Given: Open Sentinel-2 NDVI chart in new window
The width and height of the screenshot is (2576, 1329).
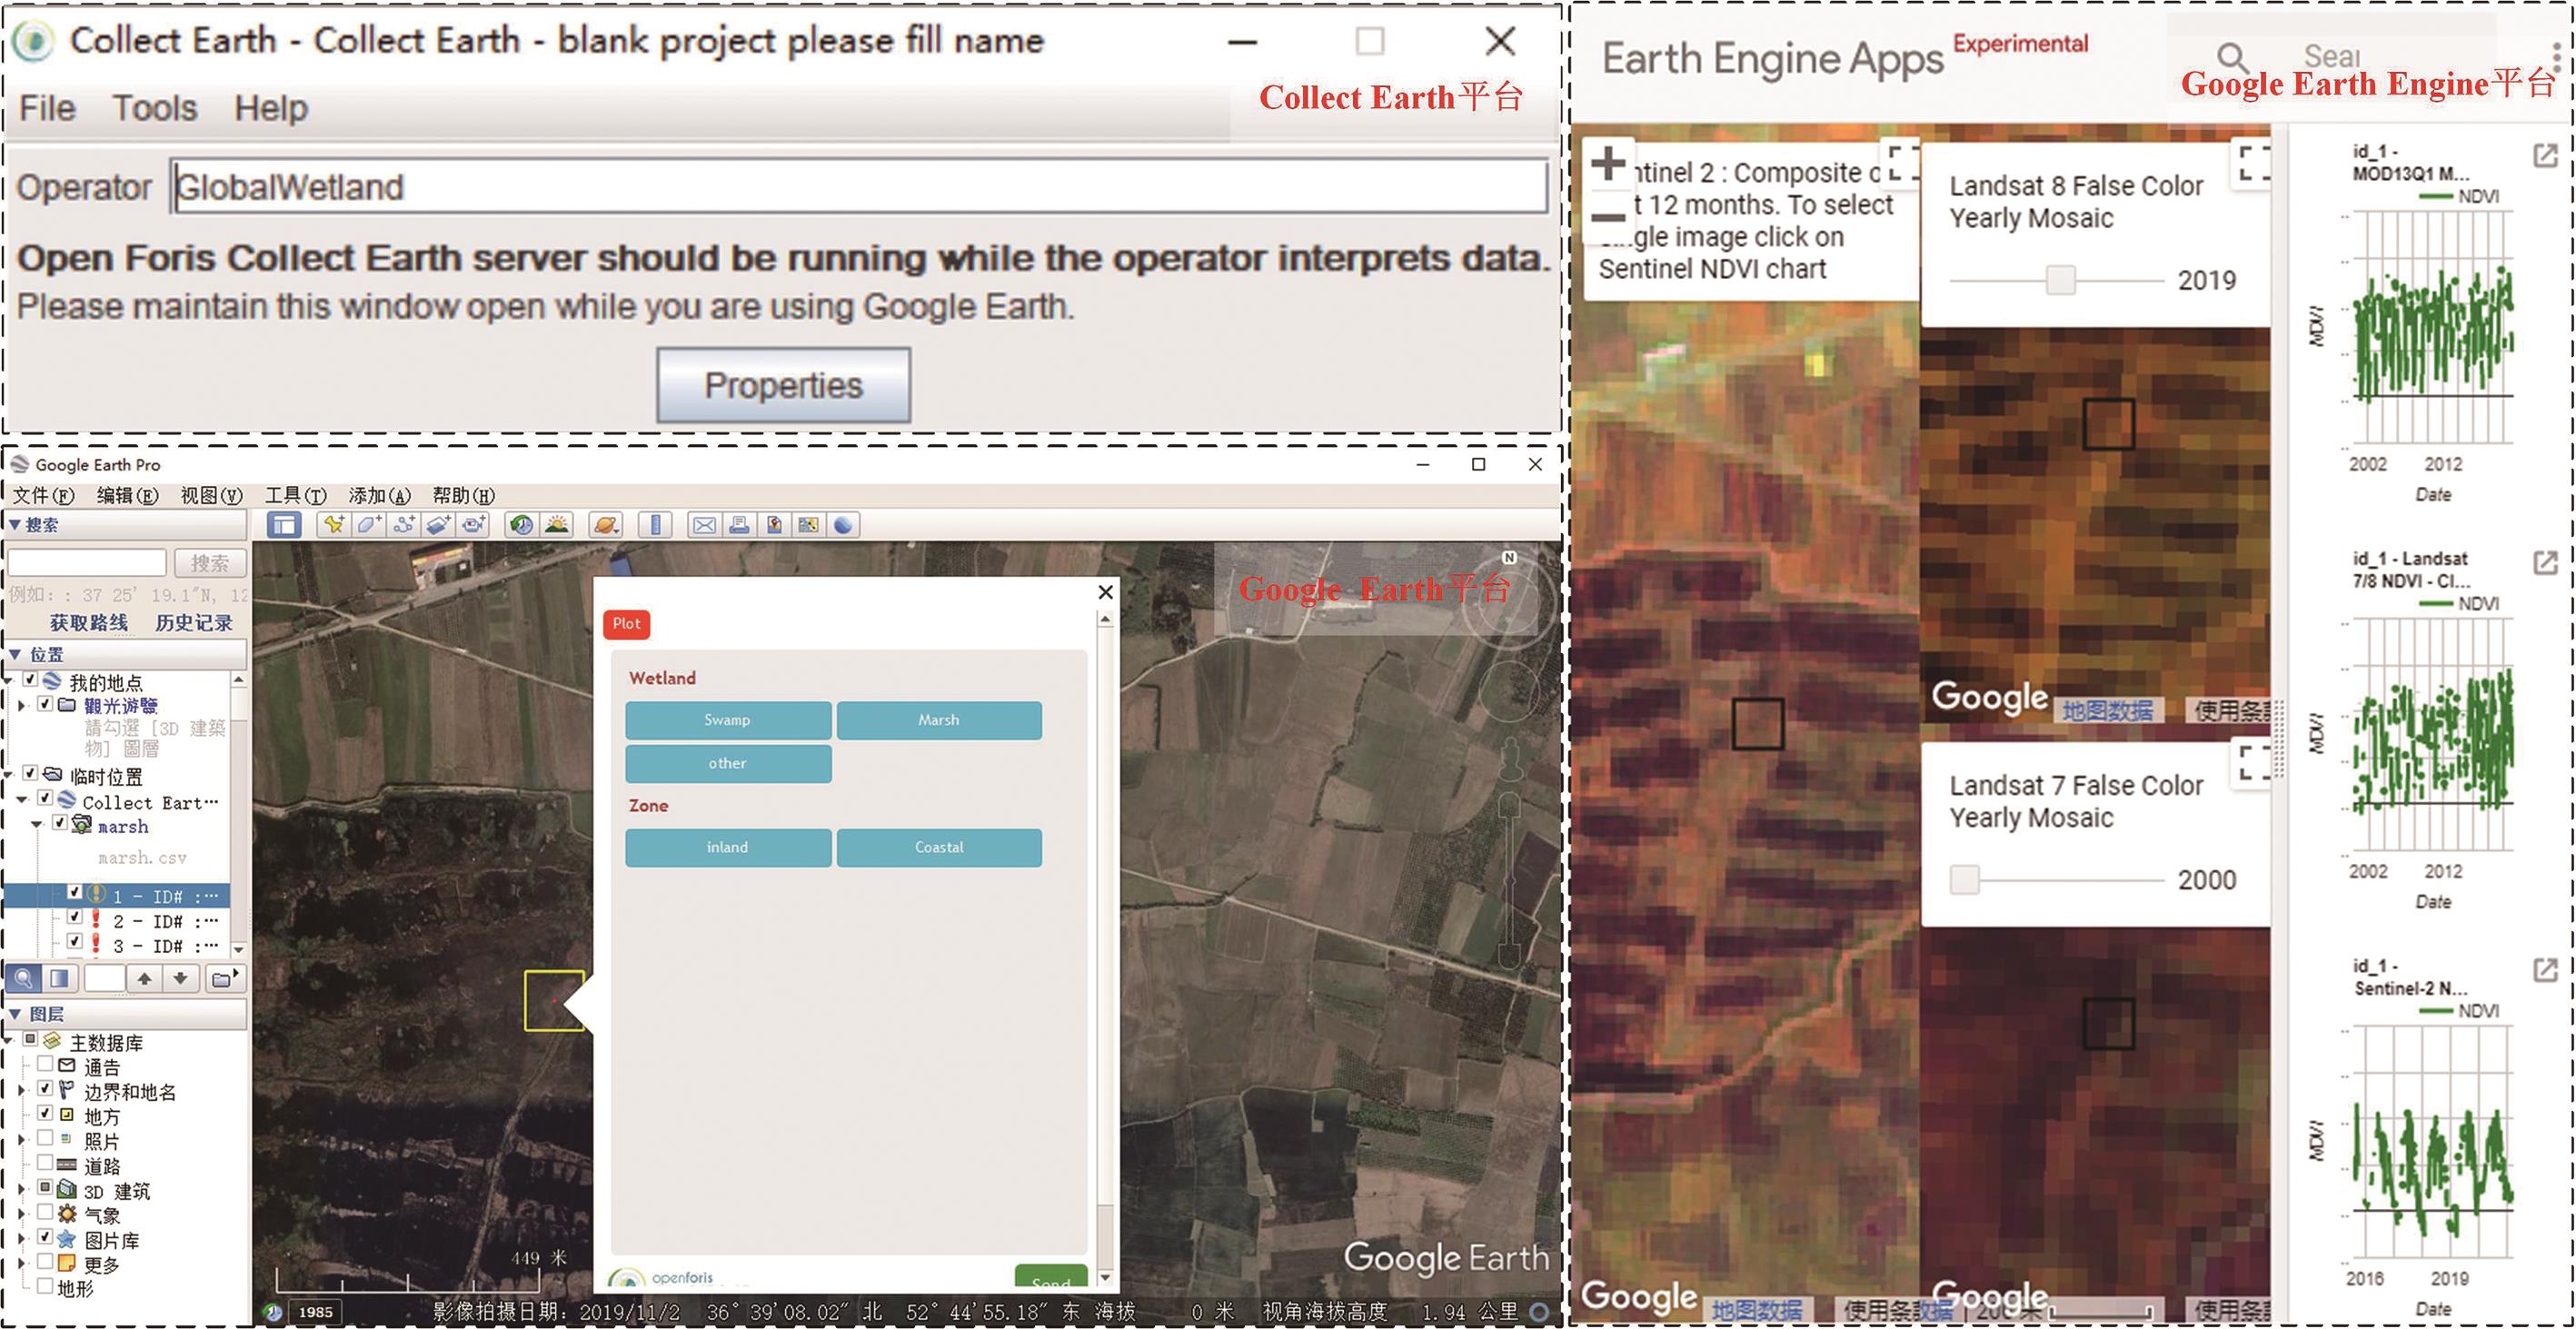Looking at the screenshot, I should [x=2545, y=970].
